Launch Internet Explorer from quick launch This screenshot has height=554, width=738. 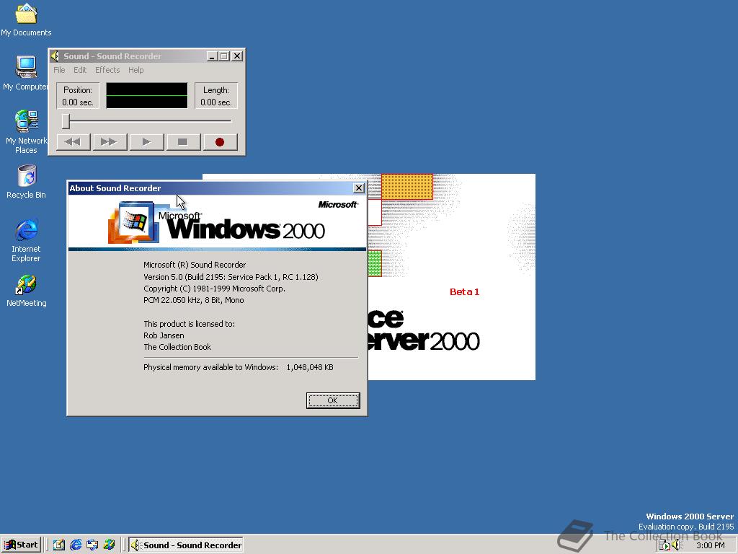click(76, 545)
